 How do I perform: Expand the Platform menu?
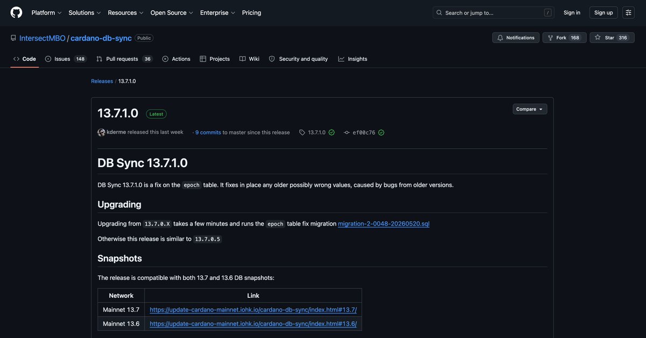coord(47,12)
